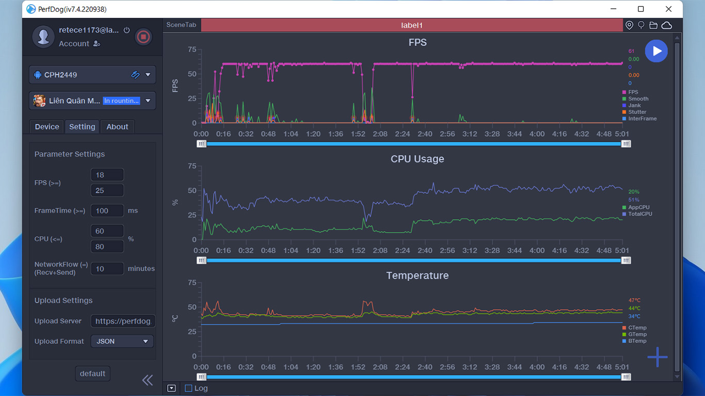
Task: Collapse the sidebar with double chevron icon
Action: coord(148,380)
